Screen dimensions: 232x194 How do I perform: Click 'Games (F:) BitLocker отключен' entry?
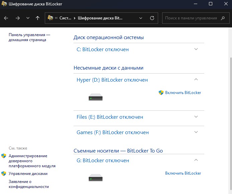(113, 132)
